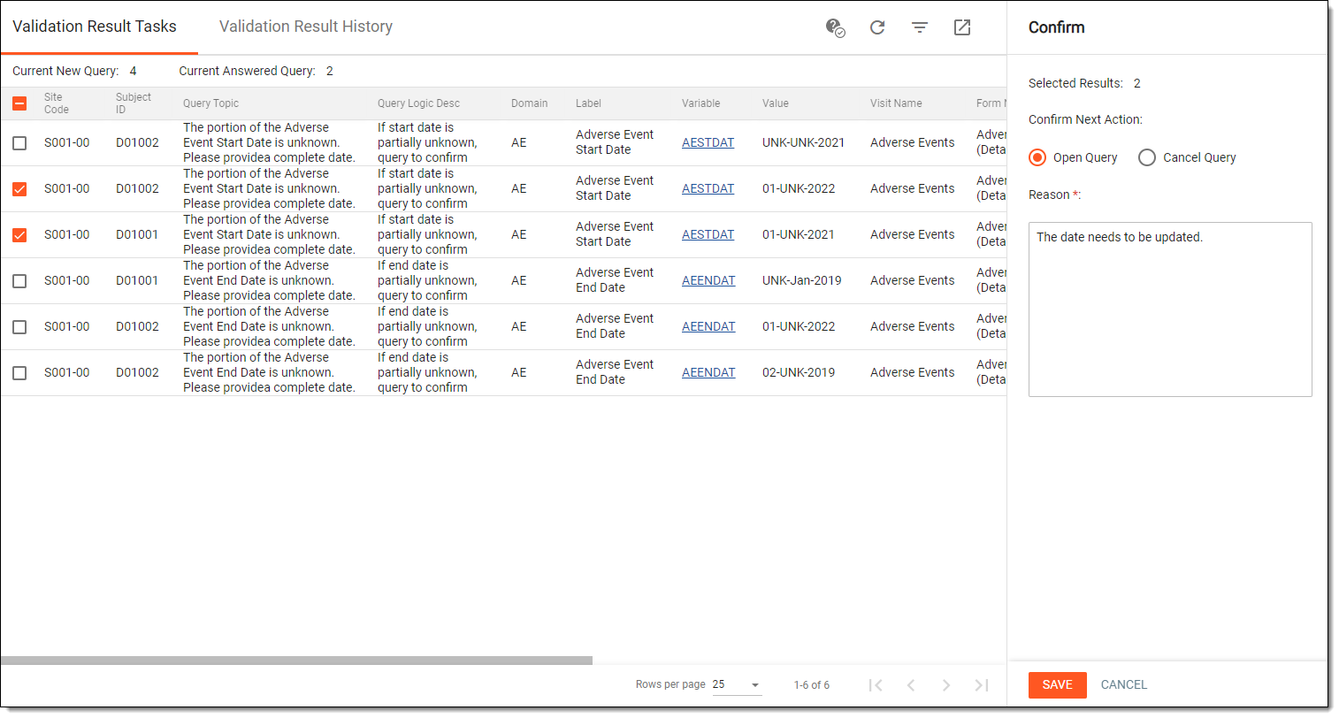Click the CANCEL button
The height and width of the screenshot is (718, 1339).
click(x=1124, y=685)
